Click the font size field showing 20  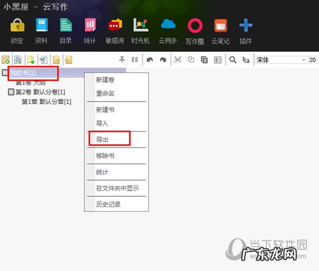click(314, 60)
